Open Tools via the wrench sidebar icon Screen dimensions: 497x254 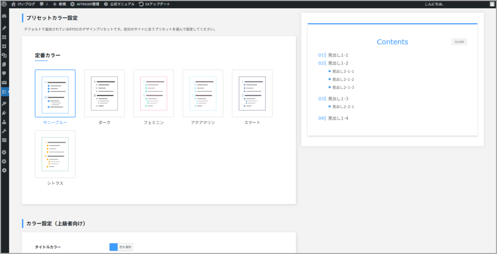(4, 131)
